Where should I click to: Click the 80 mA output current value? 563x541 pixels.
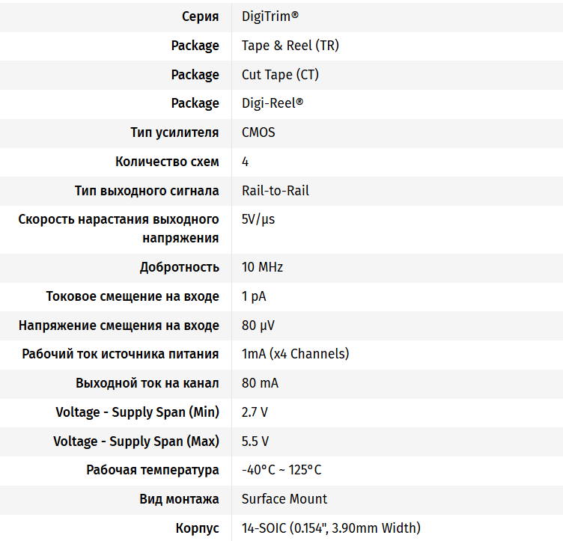point(260,383)
